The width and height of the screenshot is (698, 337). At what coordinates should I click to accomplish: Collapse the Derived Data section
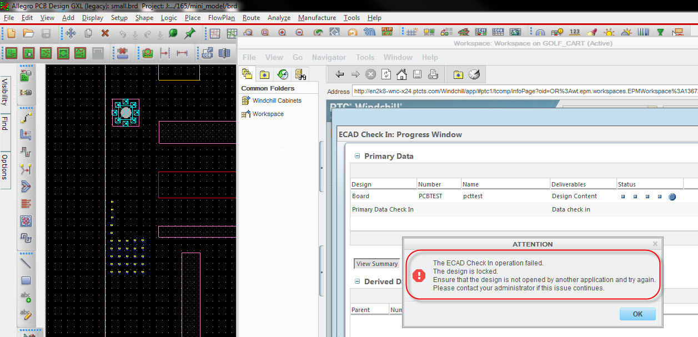click(x=356, y=281)
